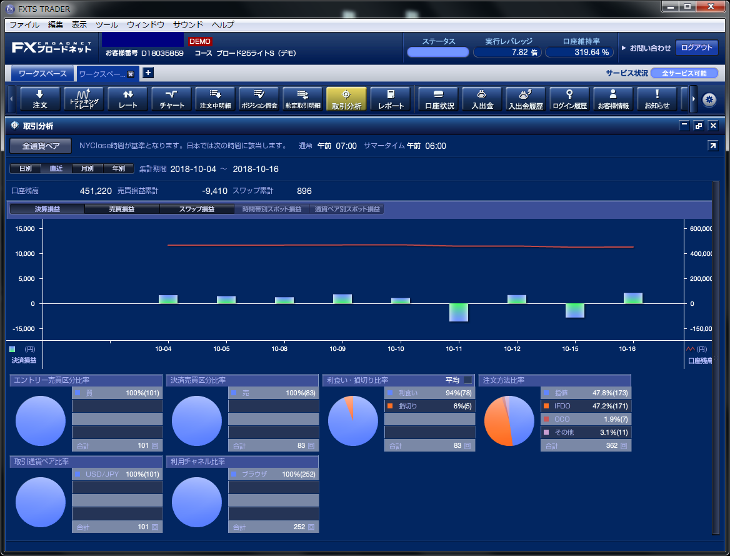The height and width of the screenshot is (556, 730).
Task: Close the second workspace tab
Action: click(x=131, y=74)
